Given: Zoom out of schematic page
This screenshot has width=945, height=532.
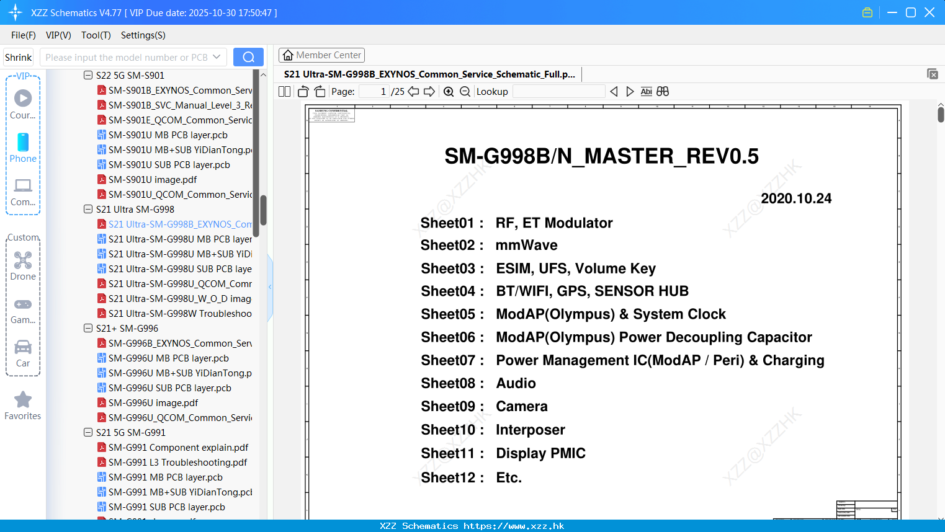Looking at the screenshot, I should click(465, 92).
